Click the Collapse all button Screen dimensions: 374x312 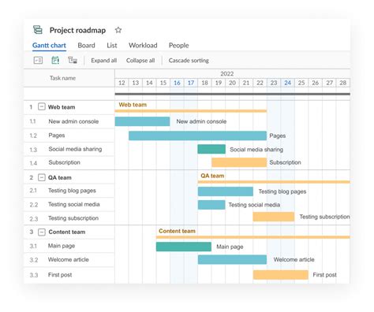pos(140,61)
